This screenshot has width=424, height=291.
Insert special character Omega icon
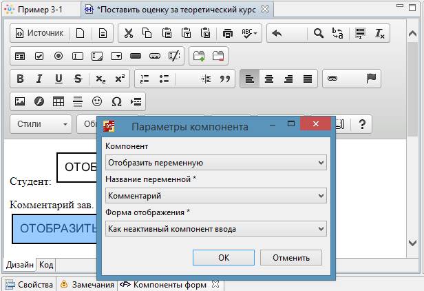click(116, 101)
